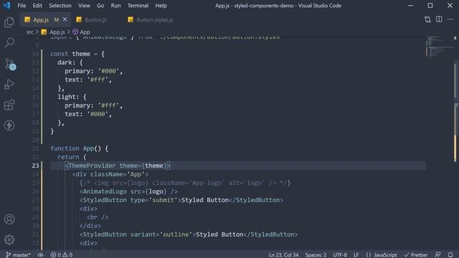Open the Run and Debug view

(9, 85)
